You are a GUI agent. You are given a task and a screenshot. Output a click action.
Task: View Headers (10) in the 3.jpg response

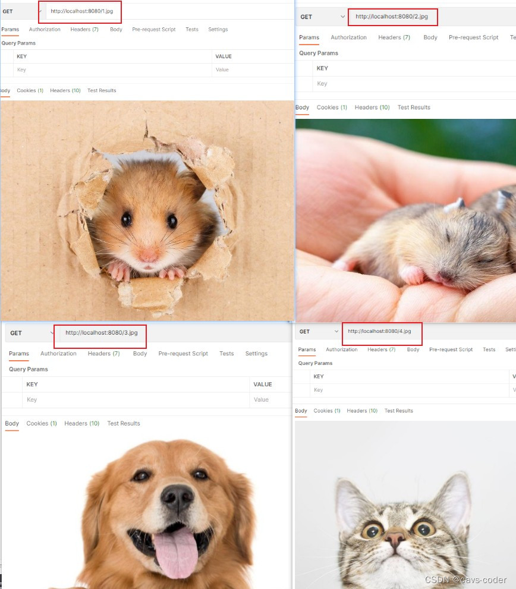tap(82, 424)
